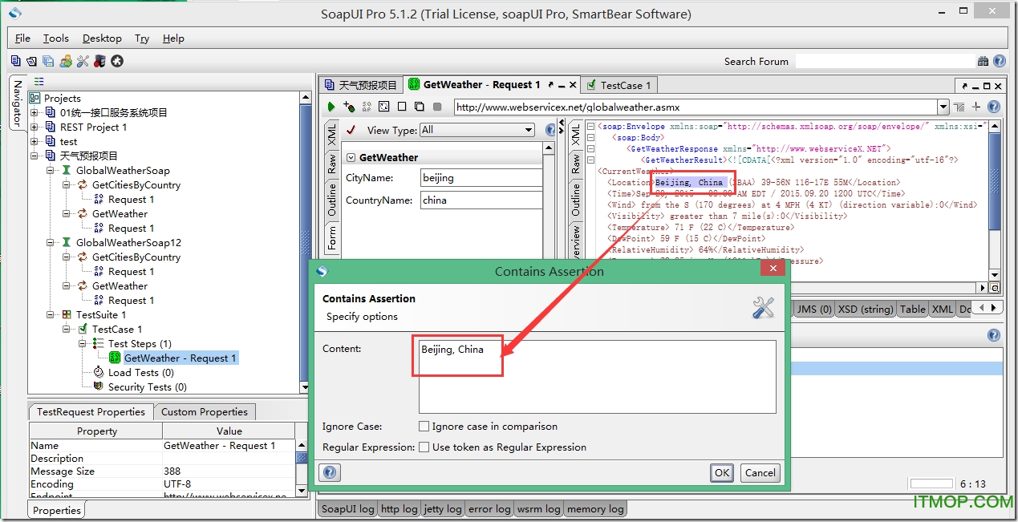
Task: Open the forum people icon in toolbar
Action: point(66,61)
